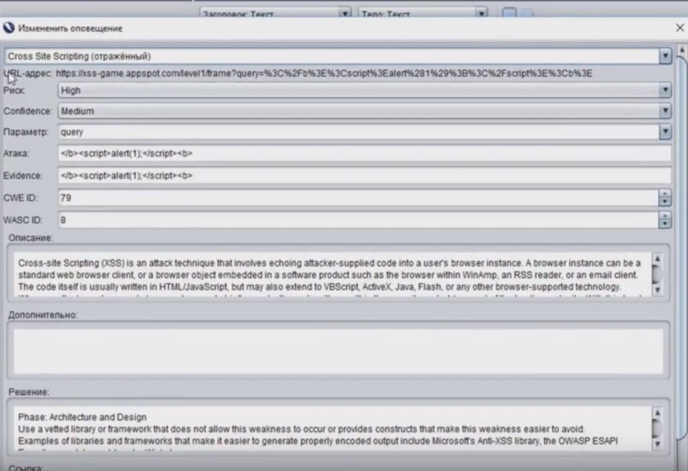Decrease WASC ID with down arrow
The height and width of the screenshot is (471, 688).
pyautogui.click(x=665, y=223)
